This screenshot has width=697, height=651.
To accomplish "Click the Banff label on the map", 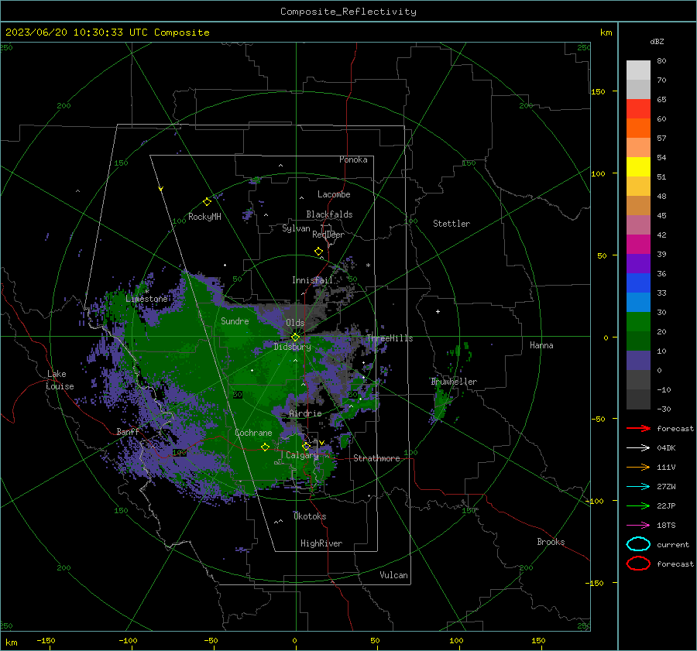I will (x=128, y=431).
